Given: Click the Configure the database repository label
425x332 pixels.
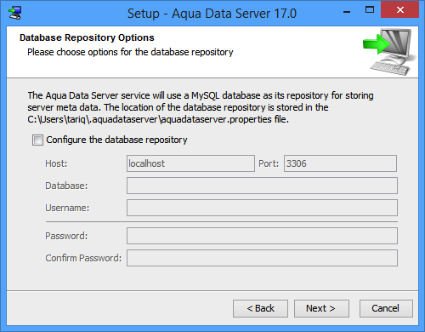Looking at the screenshot, I should coord(116,140).
